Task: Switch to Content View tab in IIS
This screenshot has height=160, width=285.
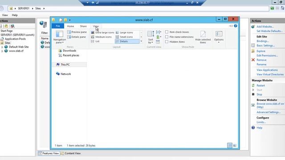Action: point(70,153)
